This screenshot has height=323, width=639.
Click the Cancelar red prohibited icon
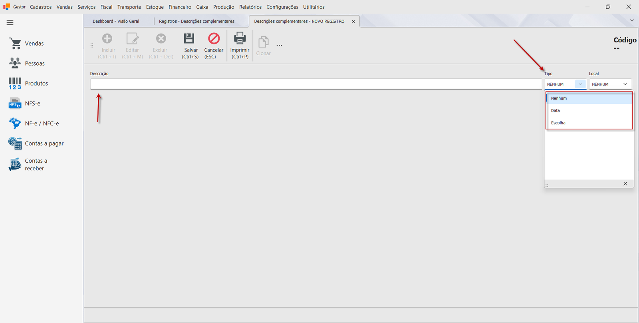tap(214, 38)
